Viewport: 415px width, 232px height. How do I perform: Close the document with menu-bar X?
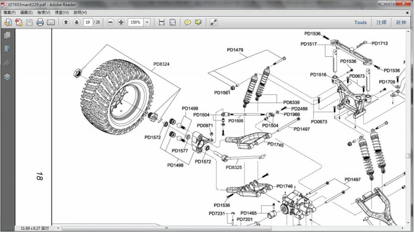(407, 13)
